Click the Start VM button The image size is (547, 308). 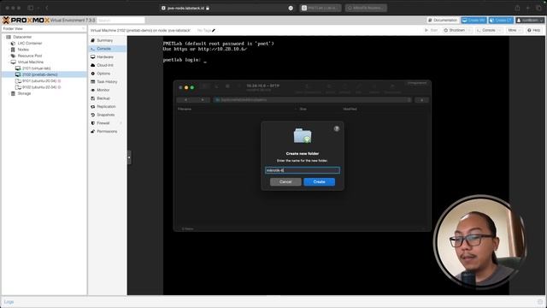click(x=431, y=31)
